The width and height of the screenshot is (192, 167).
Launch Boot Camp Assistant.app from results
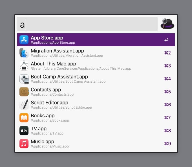coord(96,79)
